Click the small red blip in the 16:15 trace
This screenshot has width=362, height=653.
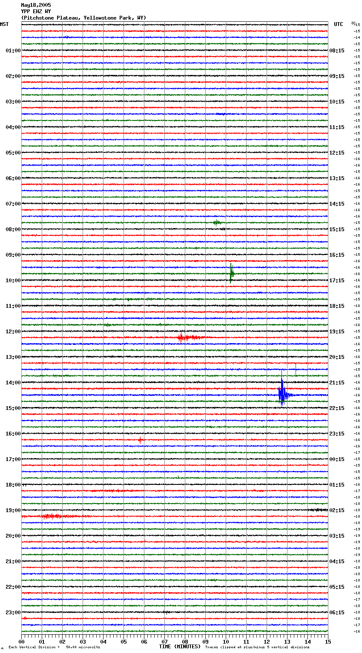pos(140,440)
